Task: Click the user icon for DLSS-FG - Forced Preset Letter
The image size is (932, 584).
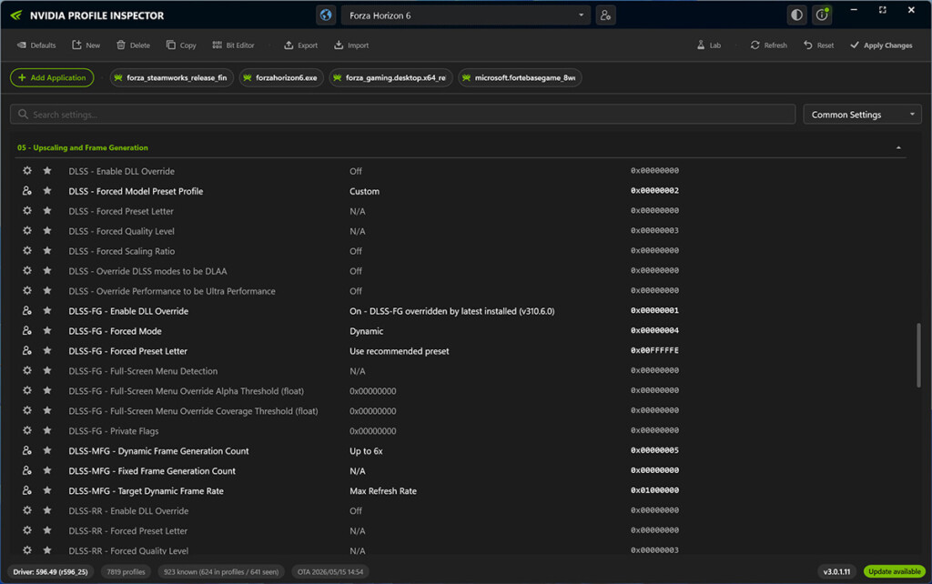Action: click(26, 351)
